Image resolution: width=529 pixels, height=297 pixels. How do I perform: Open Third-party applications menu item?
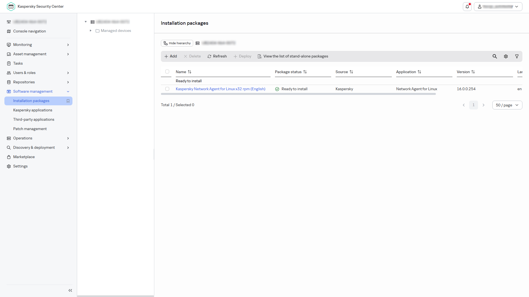34,119
